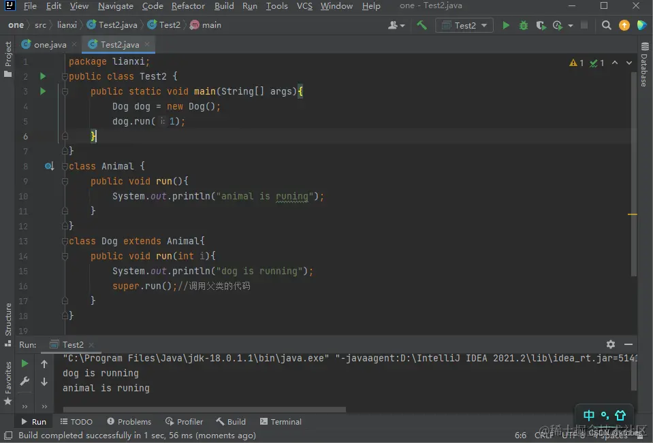Open the TODO tool window
Viewport: 653px width, 443px height.
[x=76, y=422]
